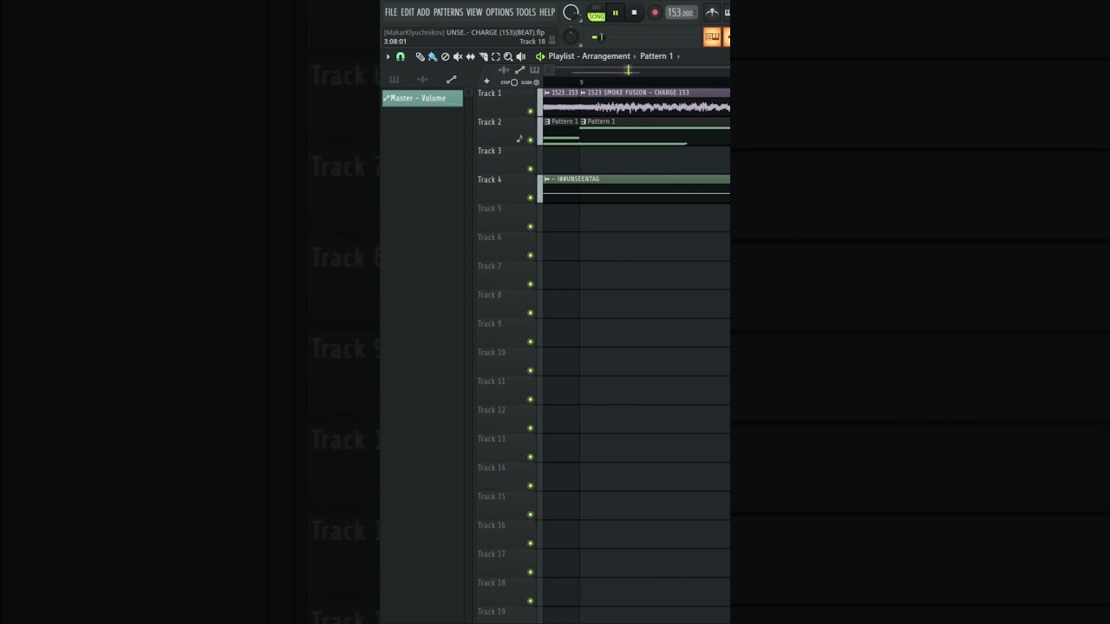This screenshot has width=1110, height=624.
Task: Open the UNSEENTAG clip menu
Action: coord(547,179)
